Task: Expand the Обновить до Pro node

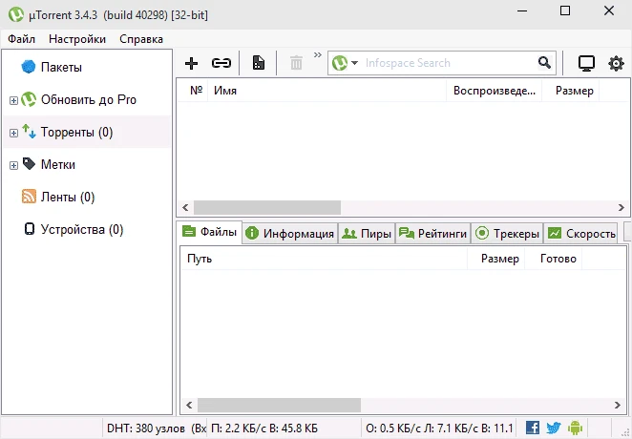Action: (x=13, y=100)
